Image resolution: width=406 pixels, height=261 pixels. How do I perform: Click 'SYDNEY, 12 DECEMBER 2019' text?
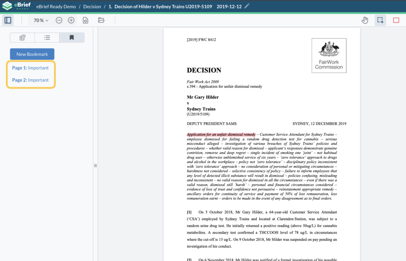click(x=319, y=124)
